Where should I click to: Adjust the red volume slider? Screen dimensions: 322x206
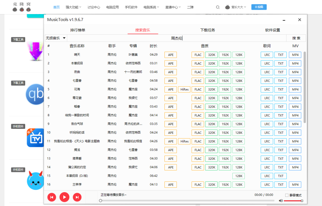293,201
